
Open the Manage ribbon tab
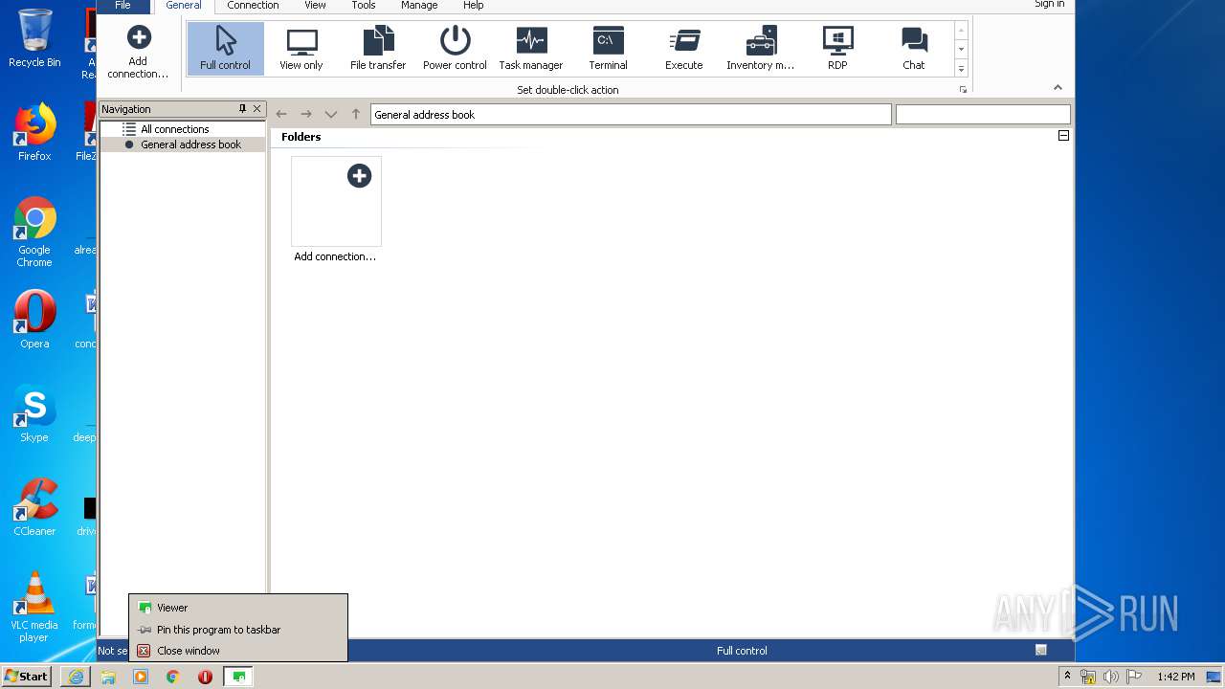419,6
